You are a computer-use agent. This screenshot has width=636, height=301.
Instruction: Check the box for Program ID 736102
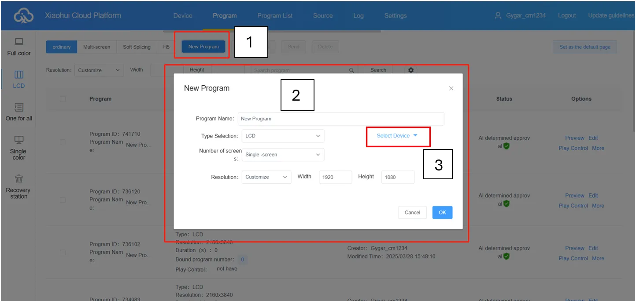click(x=63, y=252)
